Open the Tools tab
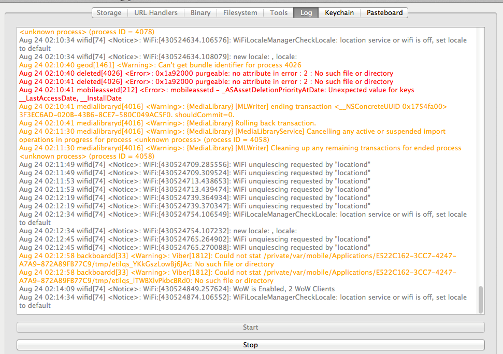The image size is (503, 354). (278, 12)
